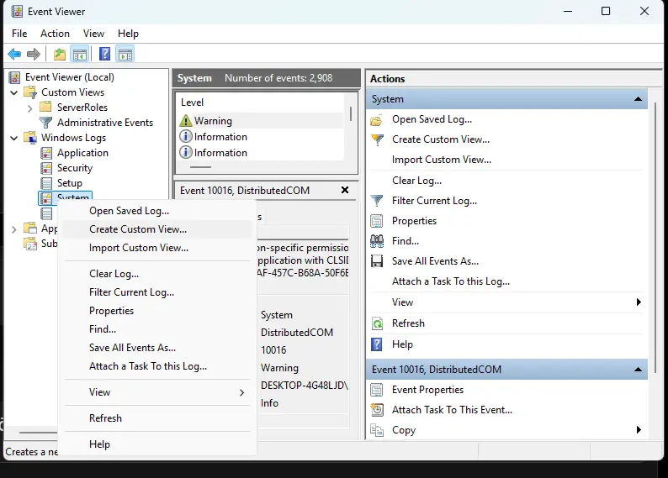Click Clear Log in Actions pane
The width and height of the screenshot is (668, 478).
416,181
